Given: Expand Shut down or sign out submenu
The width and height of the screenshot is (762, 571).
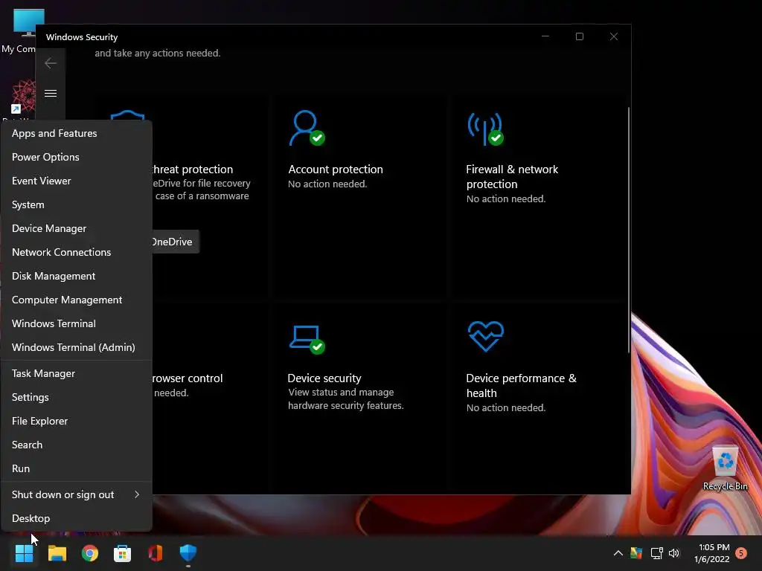Looking at the screenshot, I should [77, 494].
